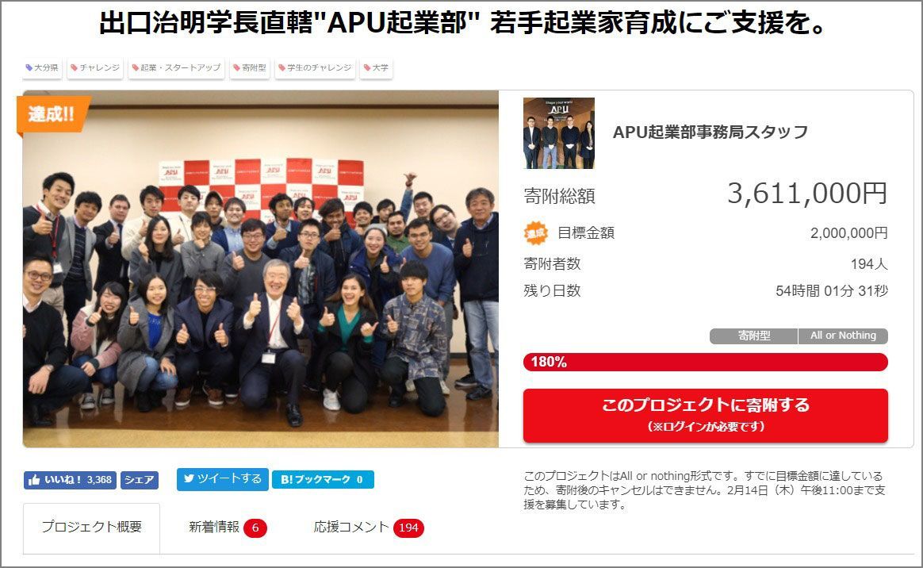Click the red 180% progress bar
923x568 pixels.
705,362
